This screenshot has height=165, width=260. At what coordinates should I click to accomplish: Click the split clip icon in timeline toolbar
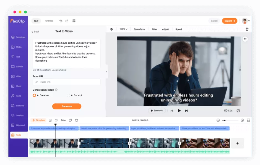(56, 120)
